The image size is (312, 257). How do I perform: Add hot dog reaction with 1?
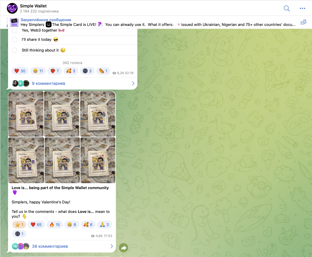(103, 71)
